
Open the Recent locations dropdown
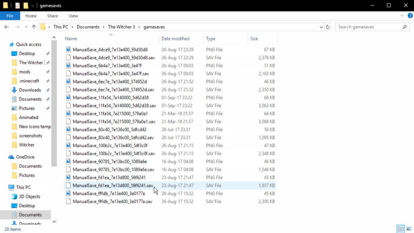(26, 27)
